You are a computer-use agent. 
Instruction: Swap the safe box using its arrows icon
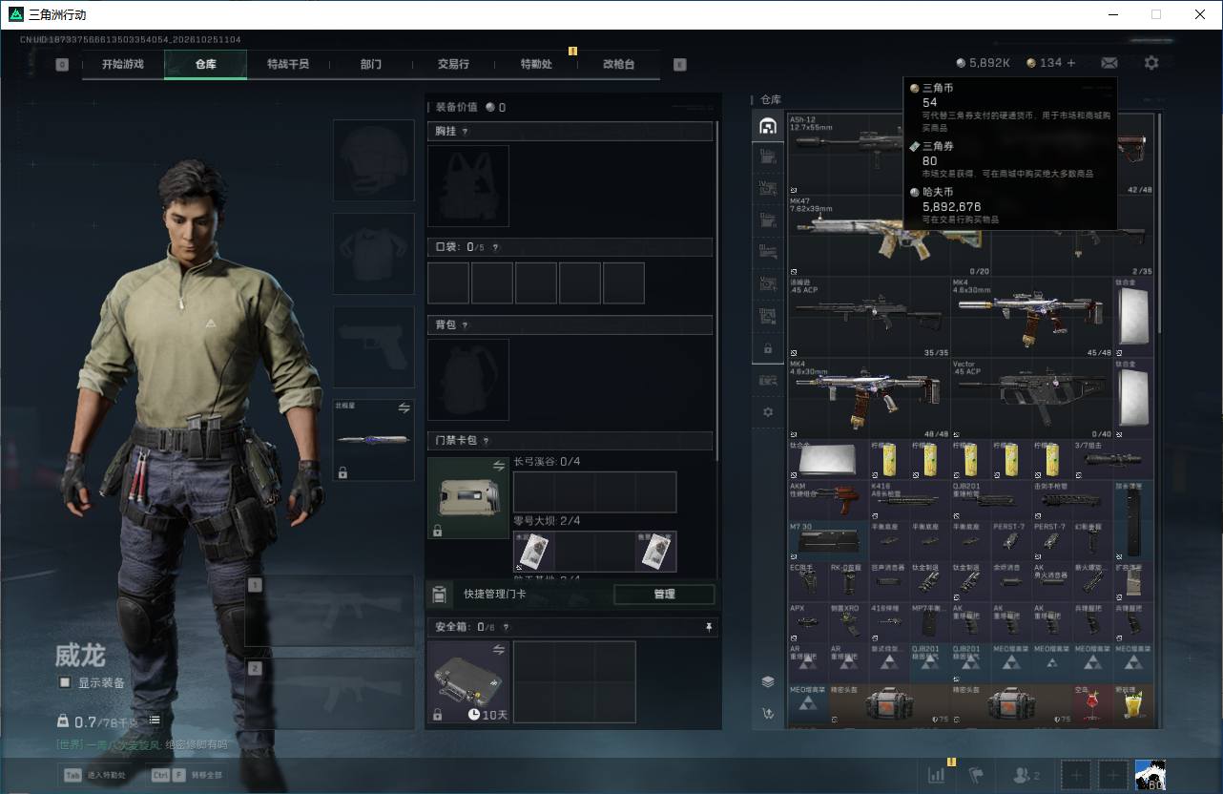point(499,649)
